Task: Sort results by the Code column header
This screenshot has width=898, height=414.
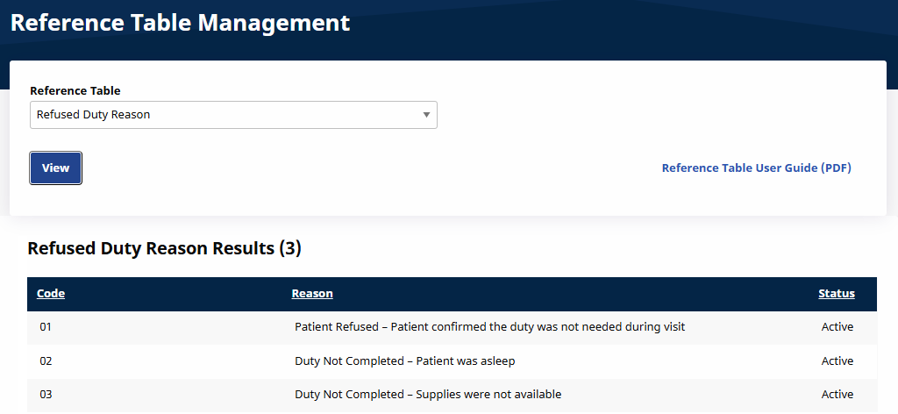Action: coord(51,294)
